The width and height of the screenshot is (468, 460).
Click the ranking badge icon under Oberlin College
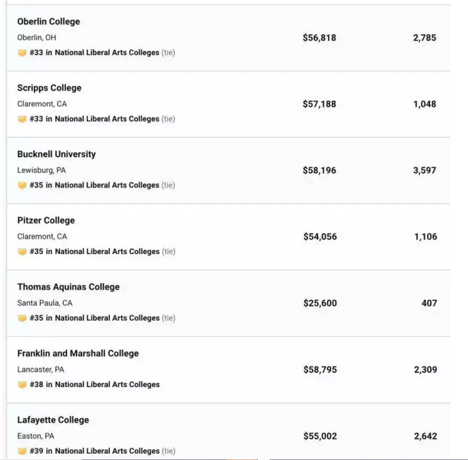point(22,53)
